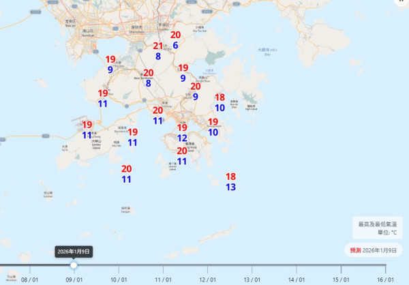Click the 南山区 Nanshan map label
Image resolution: width=409 pixels, height=285 pixels.
point(88,33)
